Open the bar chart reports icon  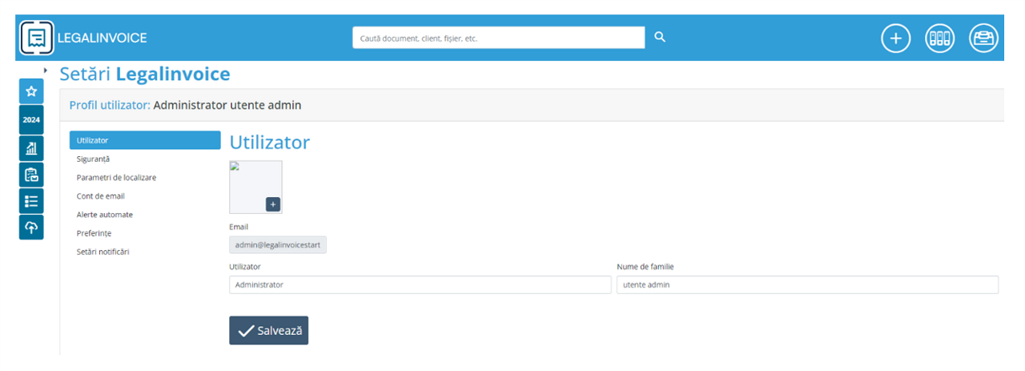pyautogui.click(x=31, y=147)
